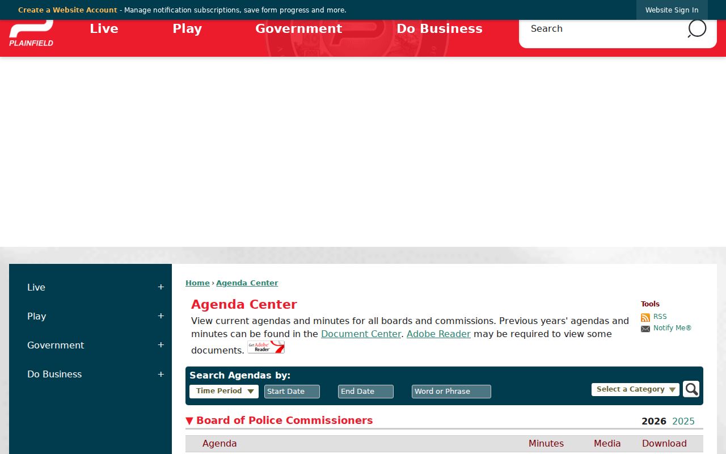
Task: Click the Do Business sidebar link
Action: tap(54, 374)
